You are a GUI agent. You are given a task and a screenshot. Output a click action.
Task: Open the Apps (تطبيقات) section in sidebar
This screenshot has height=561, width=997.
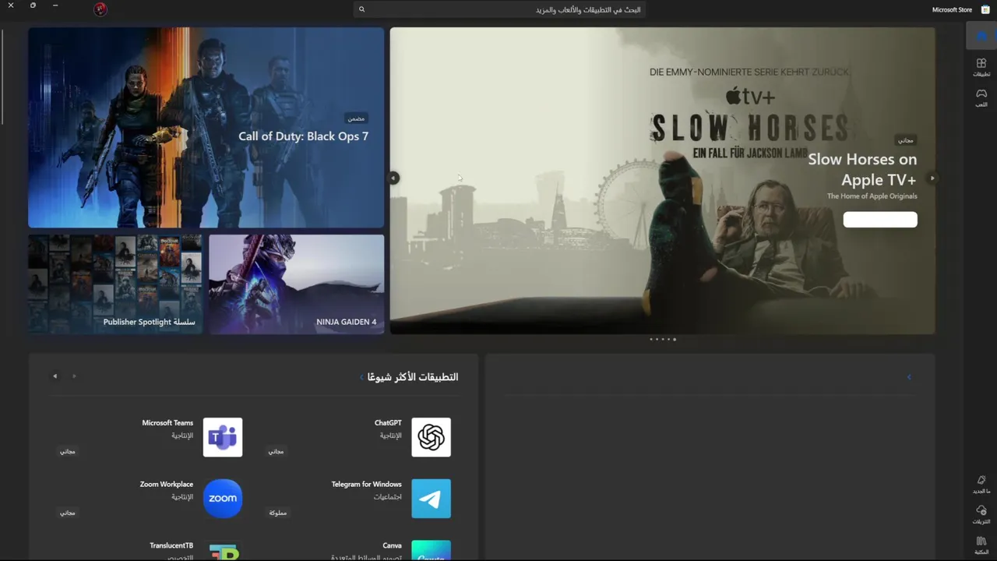click(x=981, y=67)
